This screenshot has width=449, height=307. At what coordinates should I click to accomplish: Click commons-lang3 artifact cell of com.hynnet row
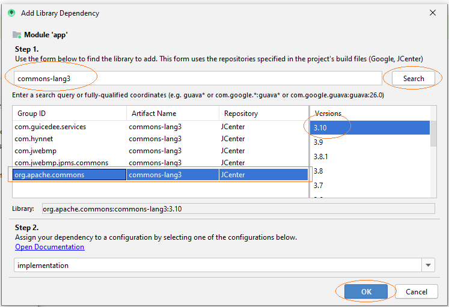tap(173, 139)
